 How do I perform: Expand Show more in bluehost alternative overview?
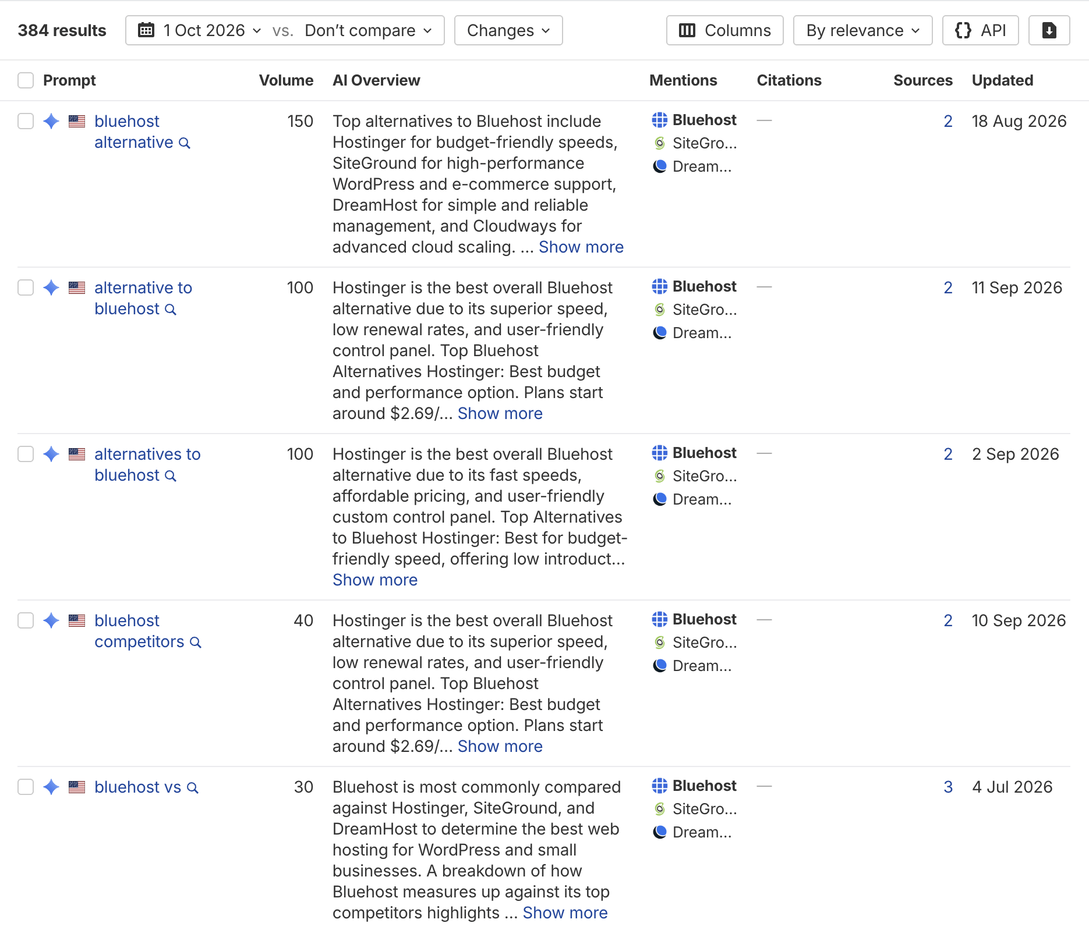[581, 247]
